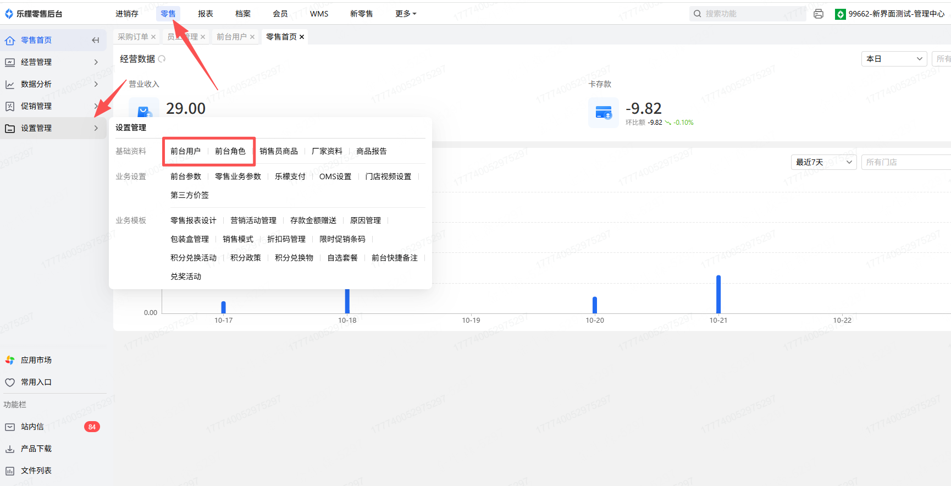
Task: Expand the 设置管理 submenu chevron
Action: pos(96,128)
